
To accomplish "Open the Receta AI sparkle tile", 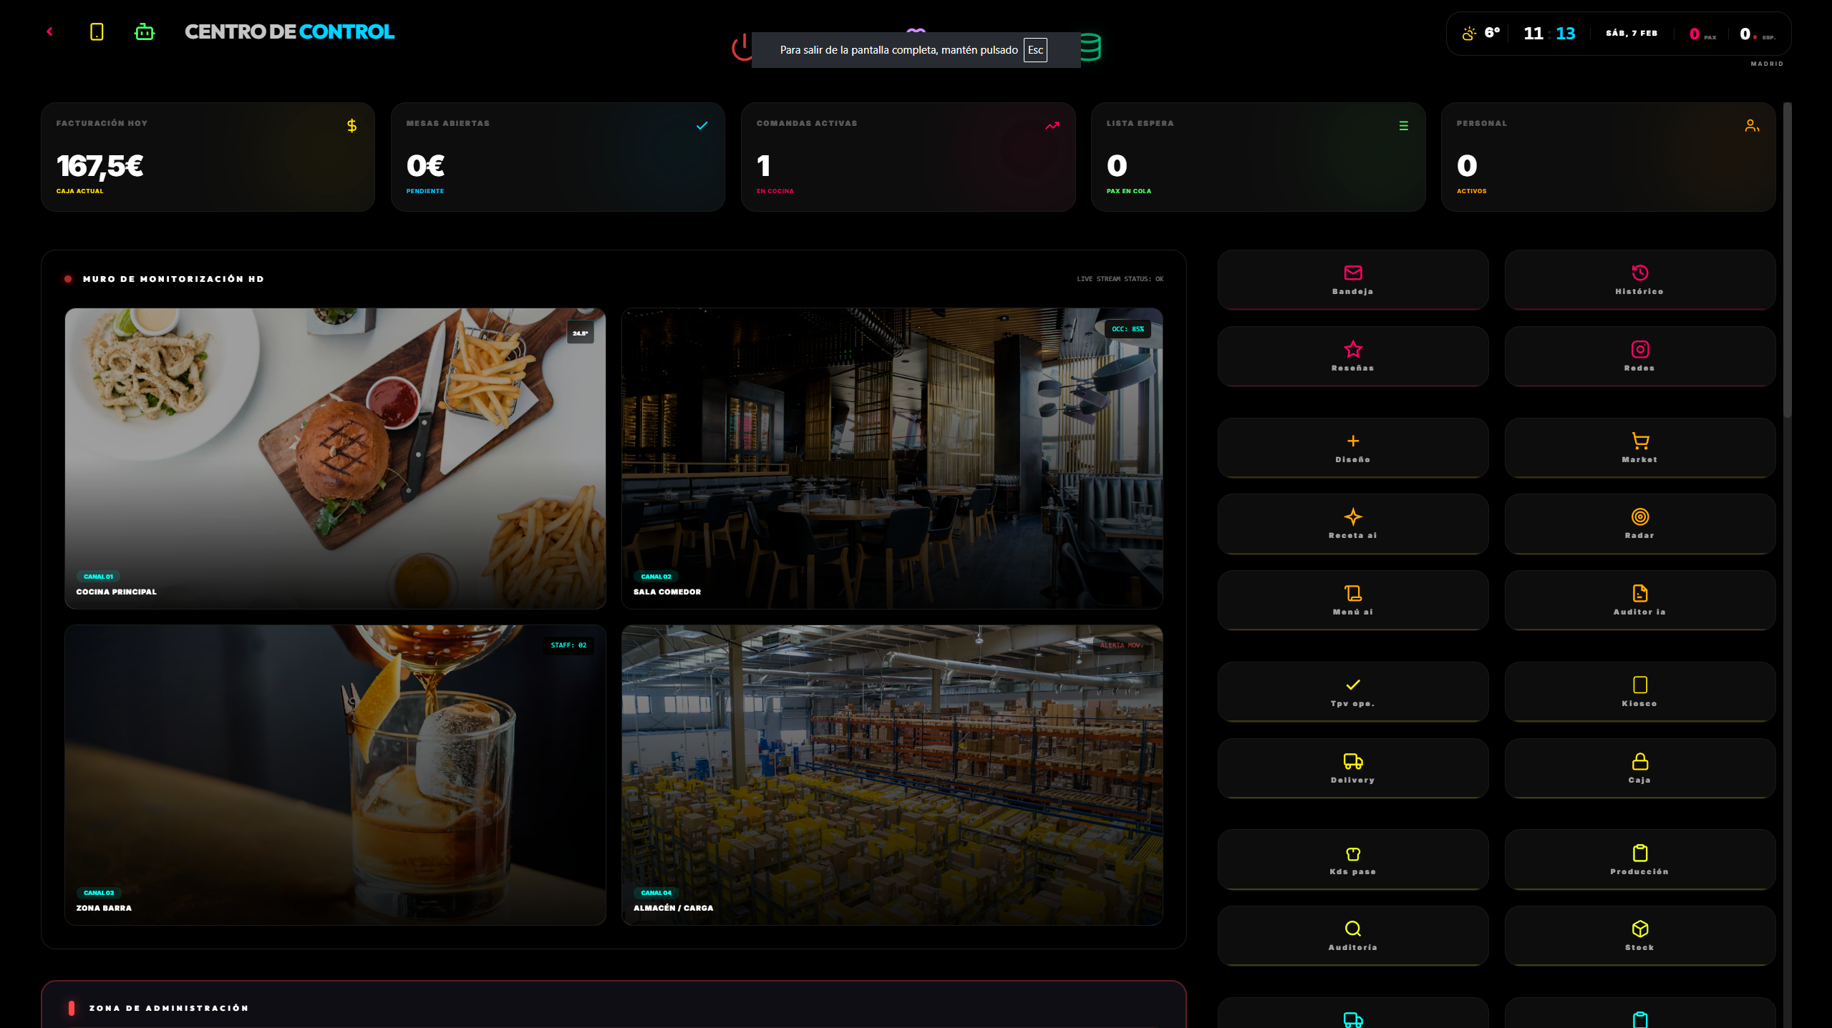I will (x=1352, y=524).
